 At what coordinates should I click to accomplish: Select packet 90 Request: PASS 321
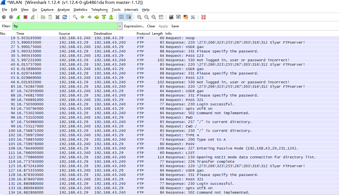pos(169,100)
